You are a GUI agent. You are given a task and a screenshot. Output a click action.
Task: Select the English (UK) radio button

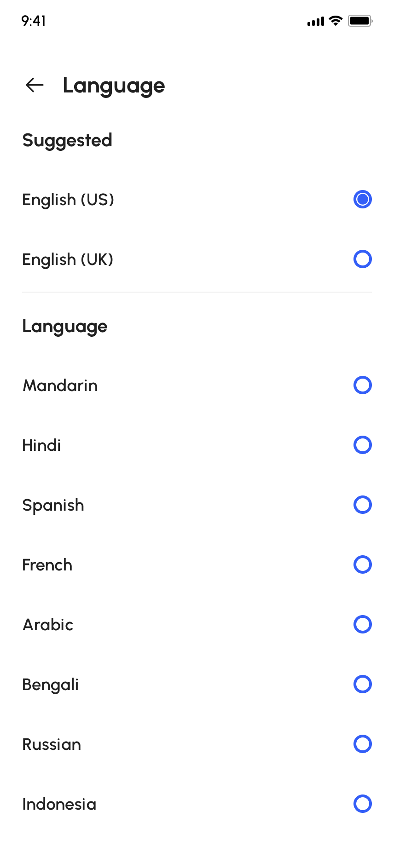pyautogui.click(x=363, y=259)
